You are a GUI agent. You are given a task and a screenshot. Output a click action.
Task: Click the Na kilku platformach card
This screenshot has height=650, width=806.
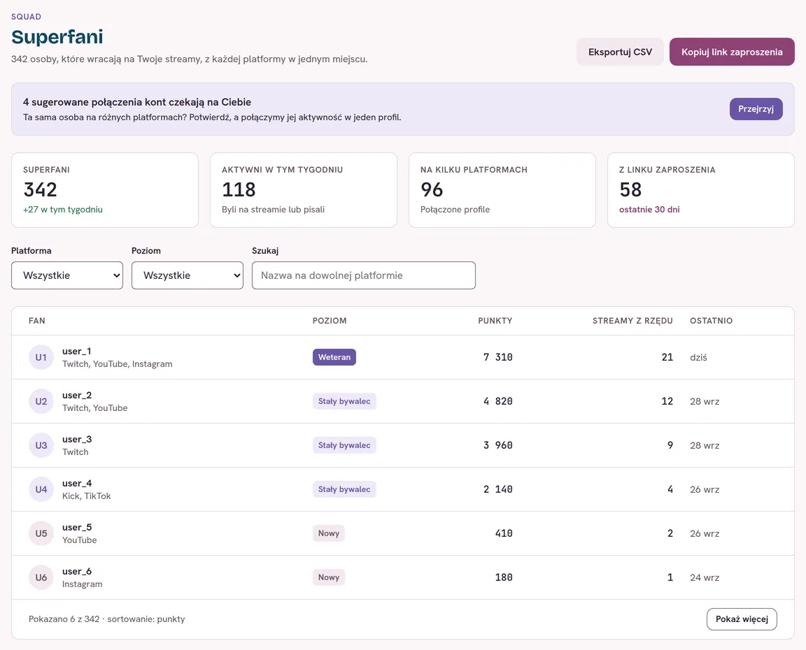(x=502, y=190)
